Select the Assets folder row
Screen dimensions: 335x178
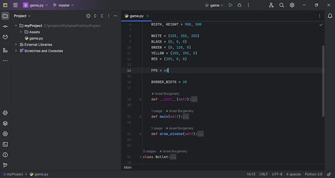pyautogui.click(x=66, y=32)
